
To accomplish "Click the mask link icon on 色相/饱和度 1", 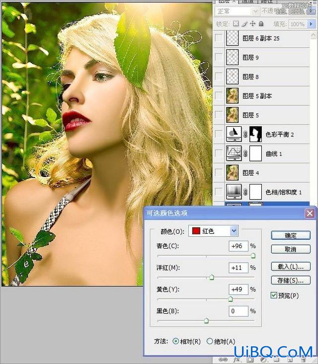I will 245,192.
